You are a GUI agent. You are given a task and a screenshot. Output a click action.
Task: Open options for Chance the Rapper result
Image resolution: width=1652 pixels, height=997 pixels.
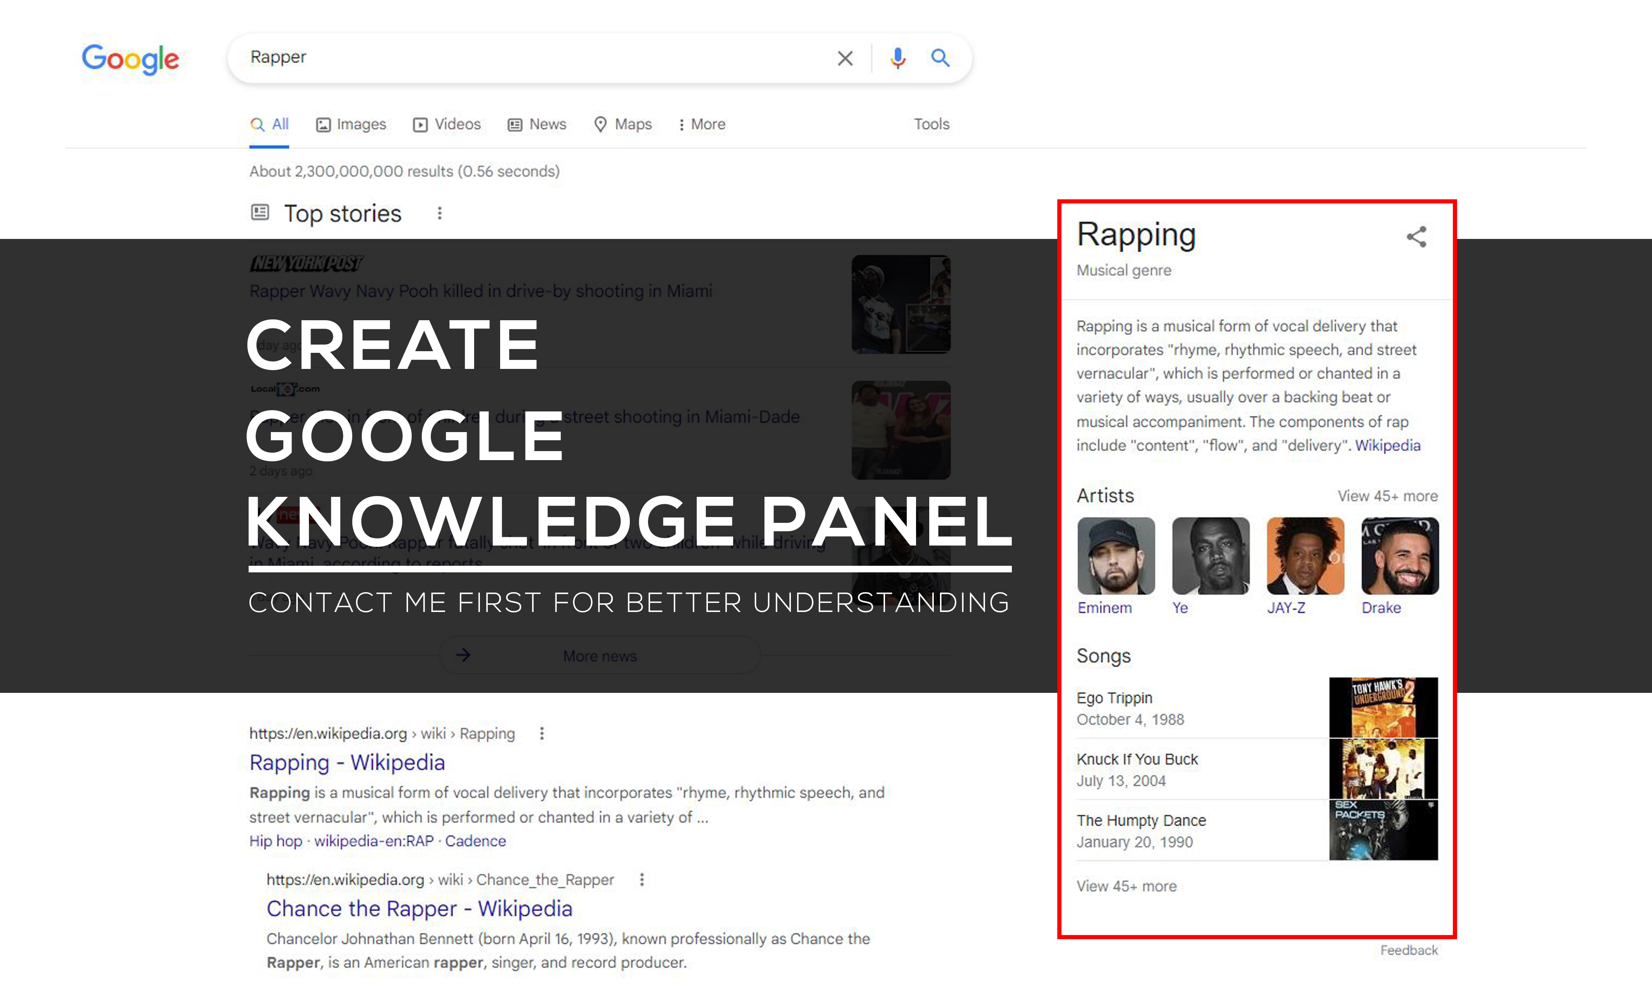[x=642, y=879]
